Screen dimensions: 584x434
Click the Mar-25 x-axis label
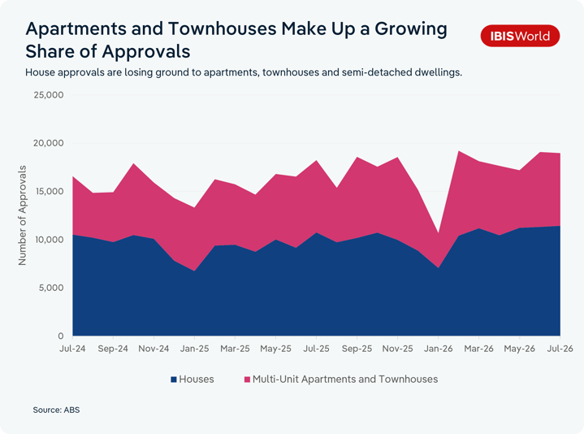tap(235, 349)
